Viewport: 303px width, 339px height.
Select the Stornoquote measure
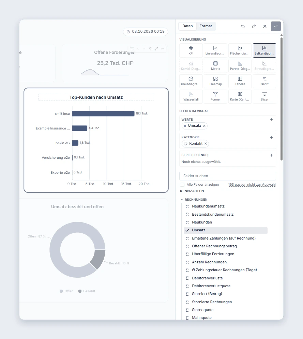click(226, 310)
